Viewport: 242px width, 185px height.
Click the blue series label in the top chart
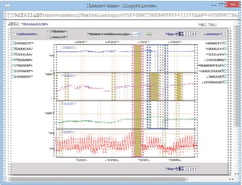point(68,48)
